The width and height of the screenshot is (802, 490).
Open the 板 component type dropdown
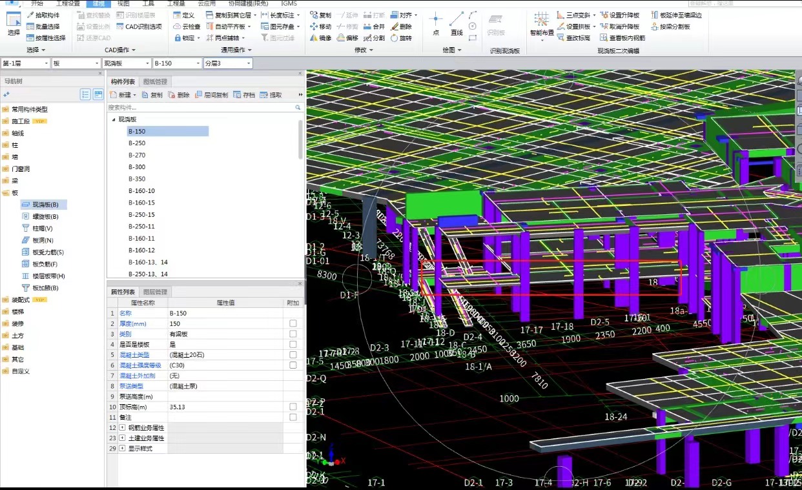coord(76,63)
